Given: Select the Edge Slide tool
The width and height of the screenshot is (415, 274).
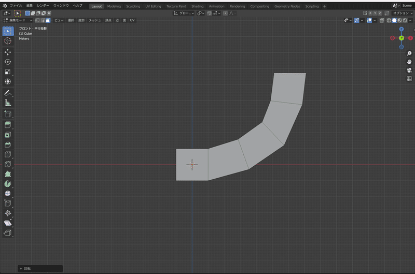Looking at the screenshot, I should pos(8,203).
